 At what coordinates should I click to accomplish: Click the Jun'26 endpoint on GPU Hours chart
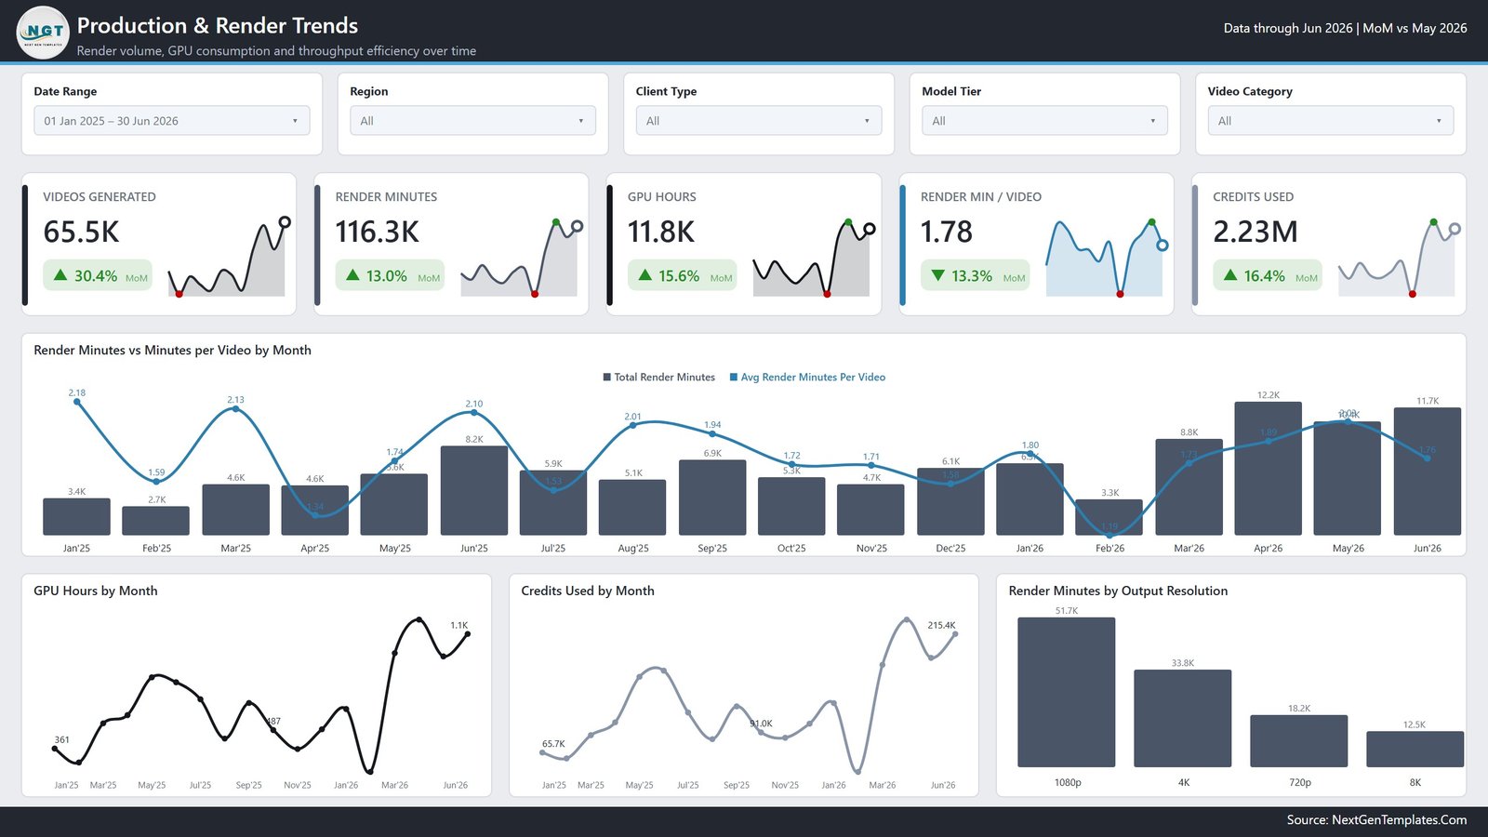[x=467, y=634]
